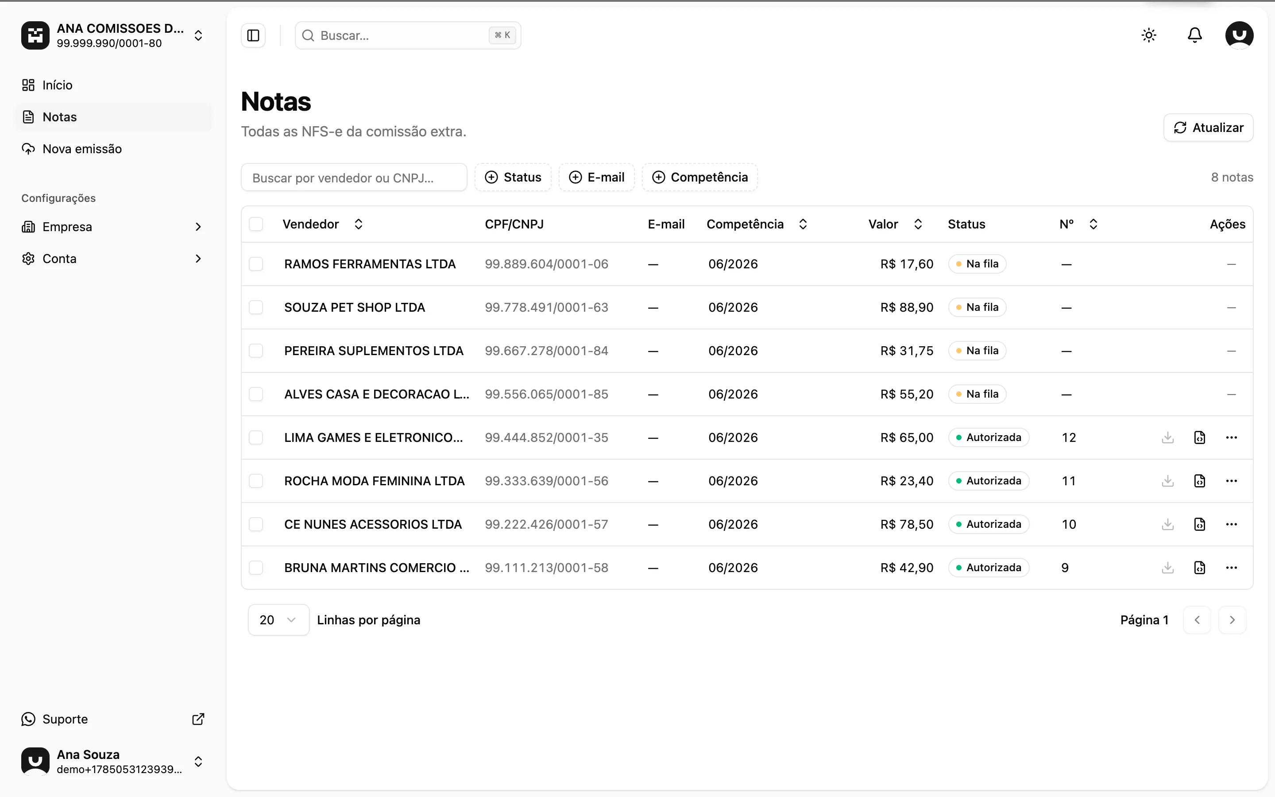
Task: Click the value R$ 55,20
Action: tap(907, 394)
